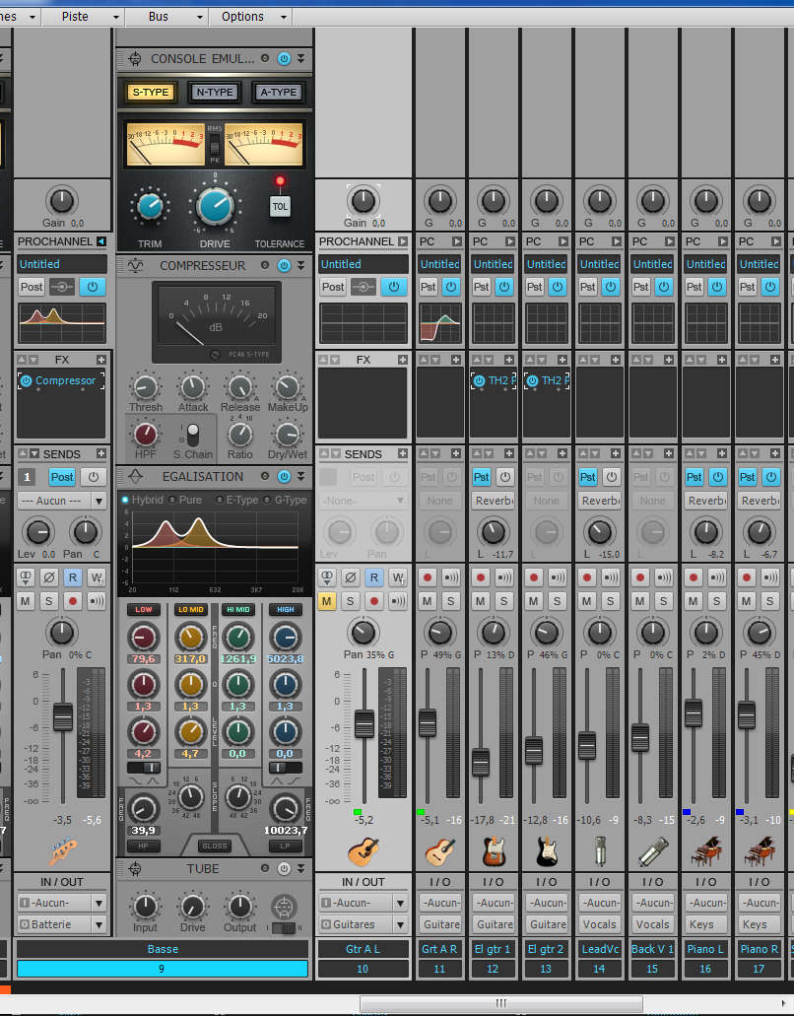Toggle phase invert on Gtr A L strip
This screenshot has height=1016, width=794.
(350, 577)
